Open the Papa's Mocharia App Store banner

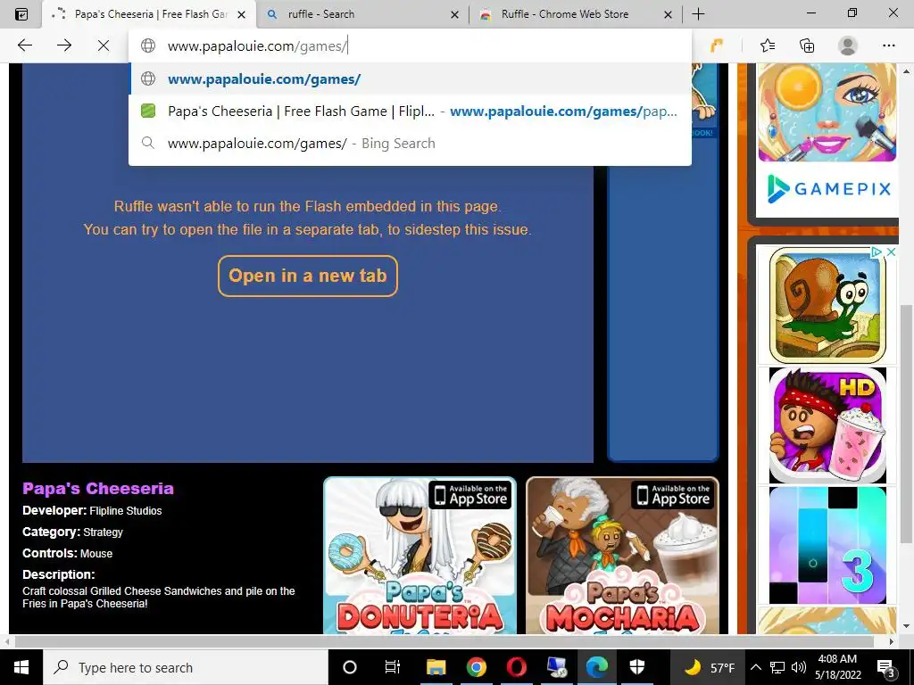pos(622,555)
